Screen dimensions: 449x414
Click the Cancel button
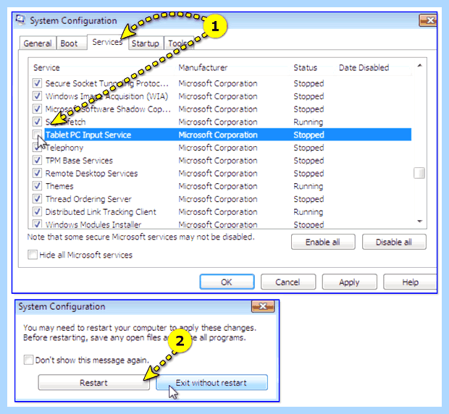tap(288, 282)
